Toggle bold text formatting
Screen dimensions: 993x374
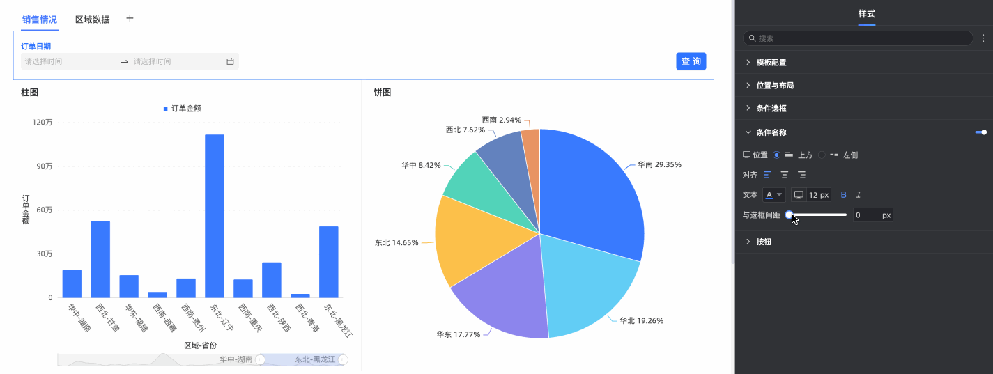point(843,195)
